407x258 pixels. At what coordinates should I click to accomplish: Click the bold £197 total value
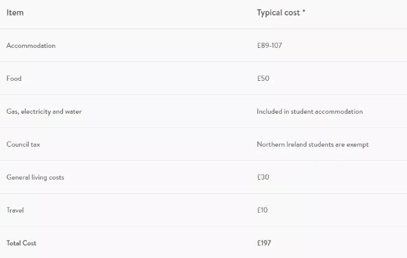pos(264,243)
